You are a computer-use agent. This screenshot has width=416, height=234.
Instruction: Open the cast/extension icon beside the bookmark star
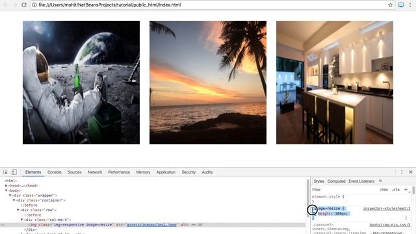pos(401,5)
